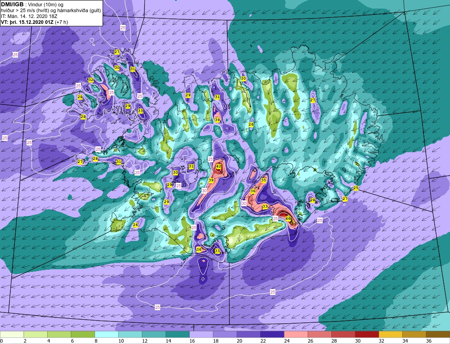
Task: Click the yellow gust label 35
Action: (264, 180)
